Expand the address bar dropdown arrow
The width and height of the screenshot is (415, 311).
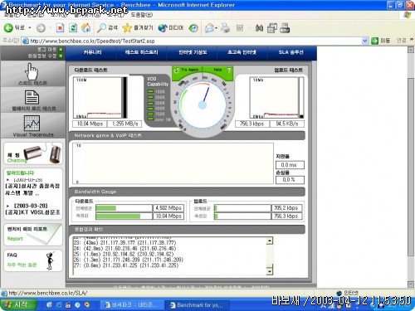pos(365,41)
